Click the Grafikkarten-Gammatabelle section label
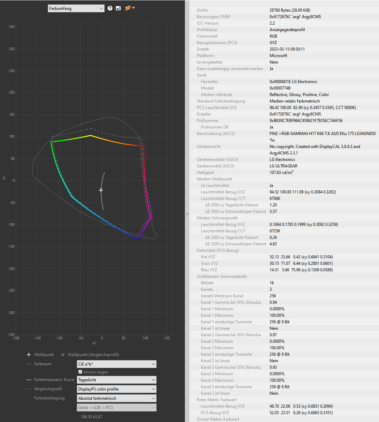 tap(222, 276)
